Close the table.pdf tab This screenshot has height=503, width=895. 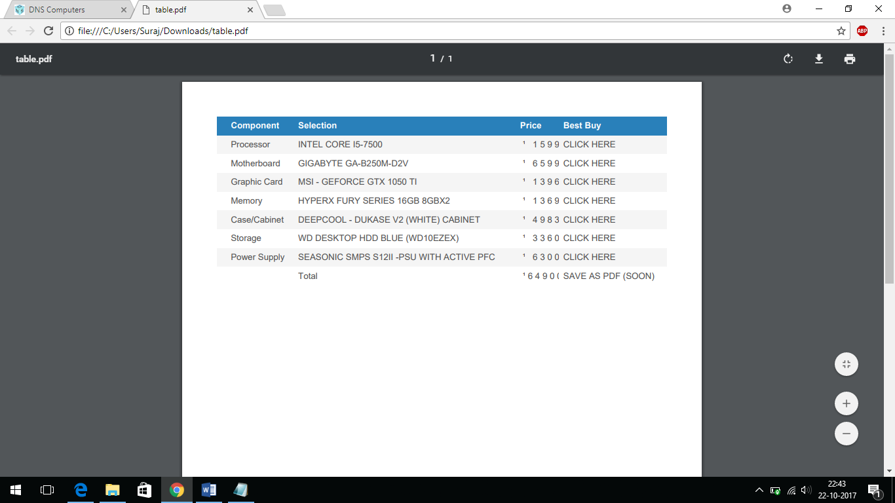[x=250, y=10]
